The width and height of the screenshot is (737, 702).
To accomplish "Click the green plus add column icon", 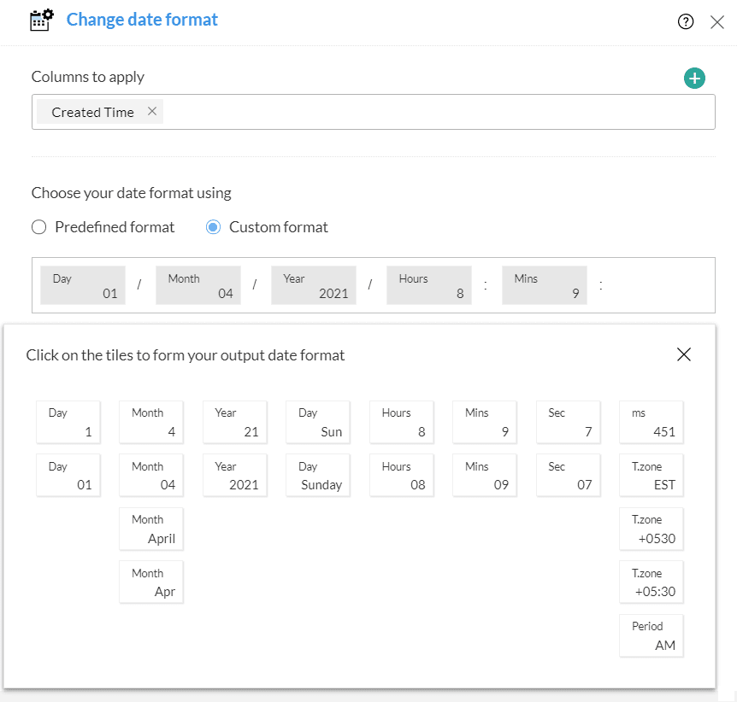I will 694,79.
